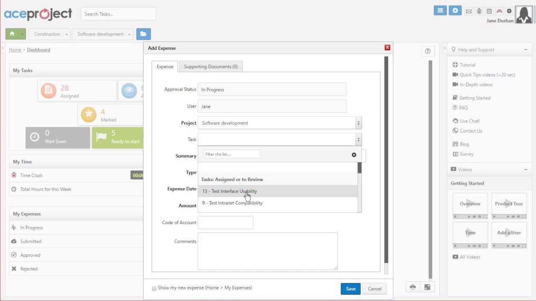Click Jane Durban's profile avatar

pos(524,15)
